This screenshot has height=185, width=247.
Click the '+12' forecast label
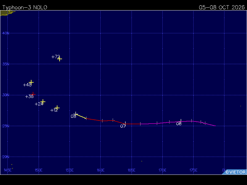54,110
